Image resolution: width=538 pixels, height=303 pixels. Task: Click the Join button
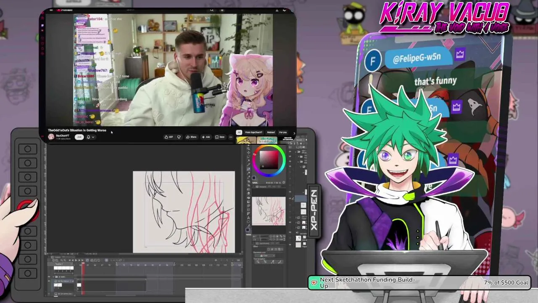tap(79, 137)
